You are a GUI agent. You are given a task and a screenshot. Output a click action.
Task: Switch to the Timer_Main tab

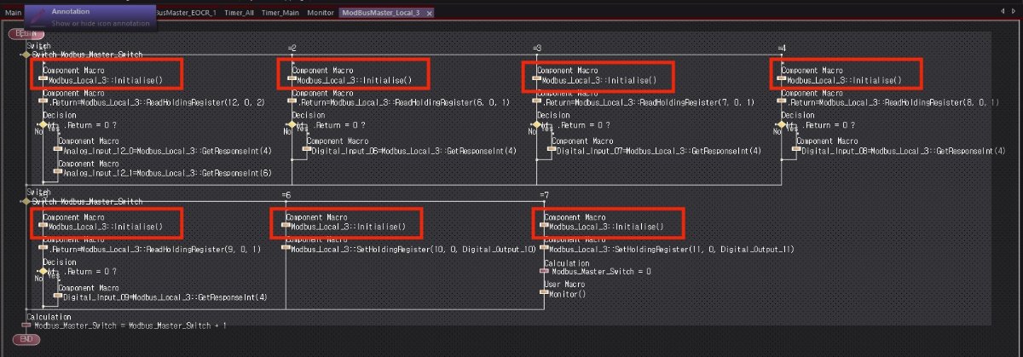(x=280, y=14)
